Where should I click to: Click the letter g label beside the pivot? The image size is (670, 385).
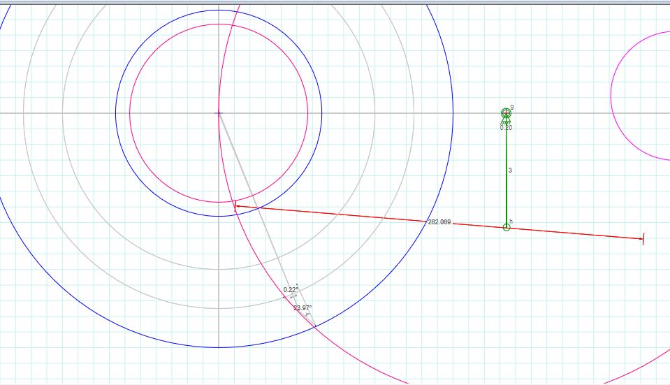512,107
